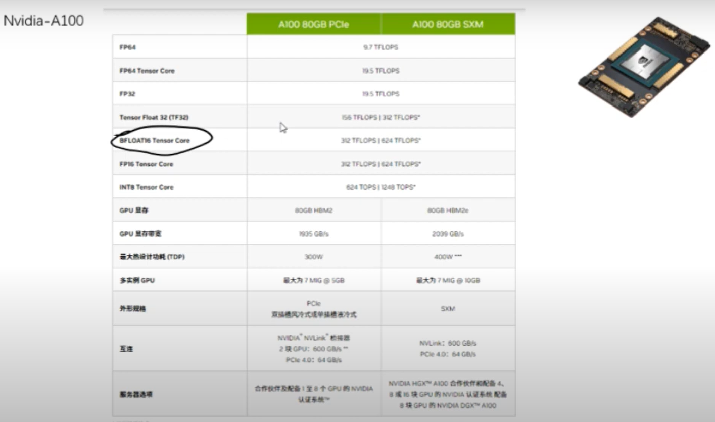Image resolution: width=715 pixels, height=422 pixels.
Task: Click the "BFLOAT16 Tensor Core" row label
Action: (155, 140)
